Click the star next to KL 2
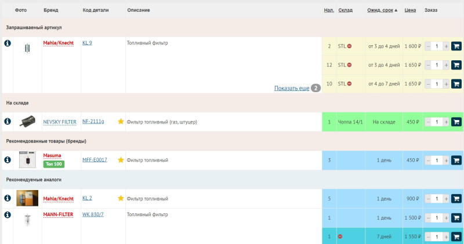Viewport: 464px width, 244px height. tap(121, 198)
